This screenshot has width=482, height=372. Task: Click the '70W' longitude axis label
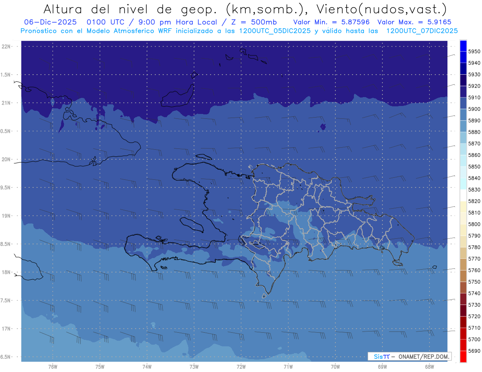[335, 366]
